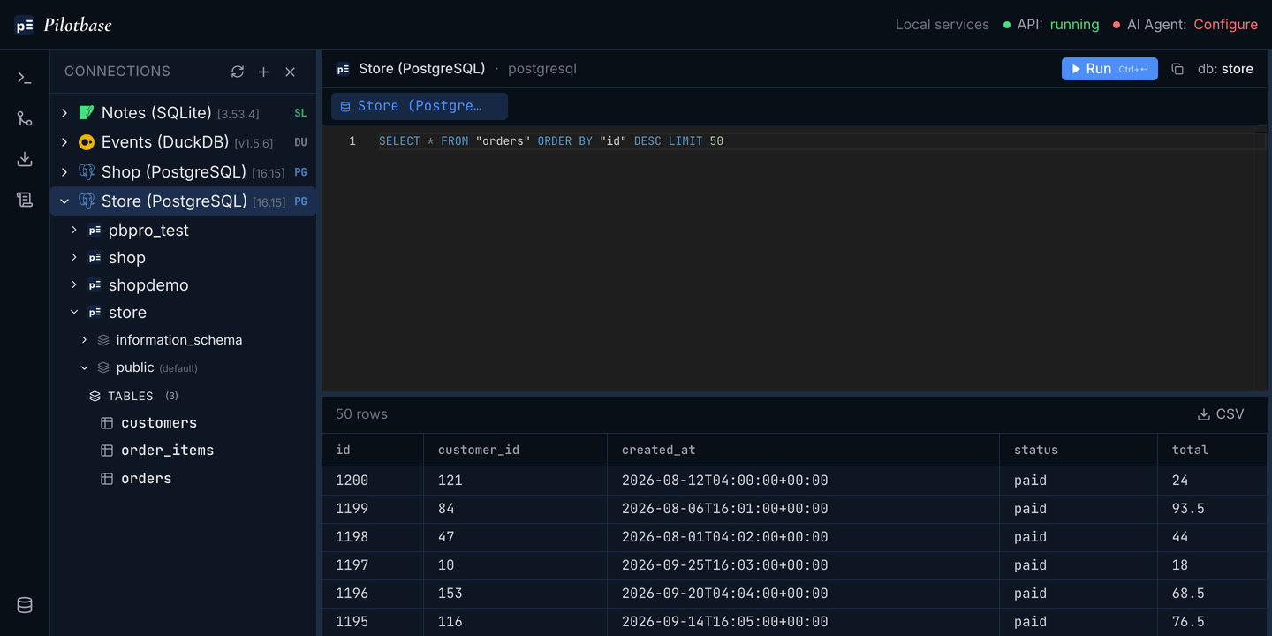
Task: Click the PostgreSQL elephant icon beside Shop
Action: 87,171
